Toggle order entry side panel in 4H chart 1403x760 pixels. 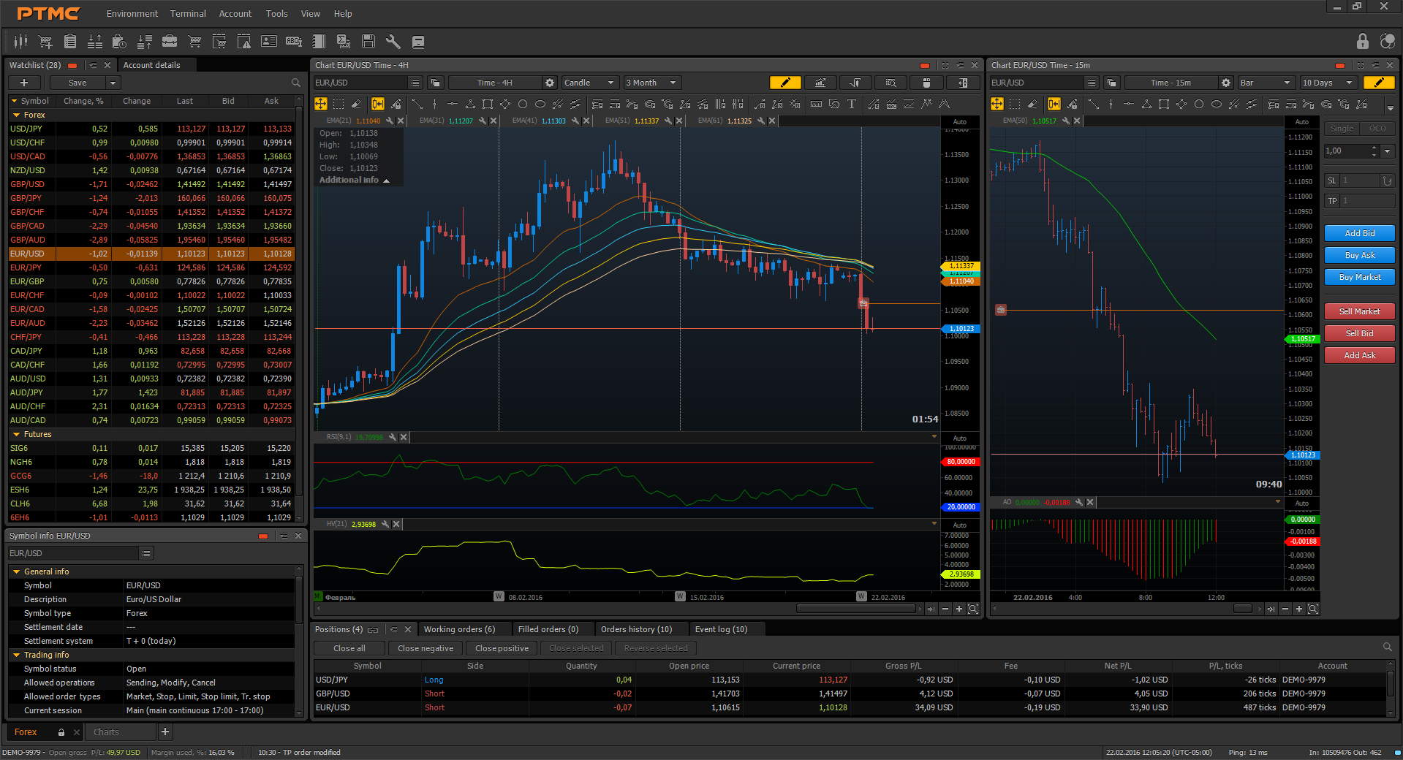(x=963, y=83)
